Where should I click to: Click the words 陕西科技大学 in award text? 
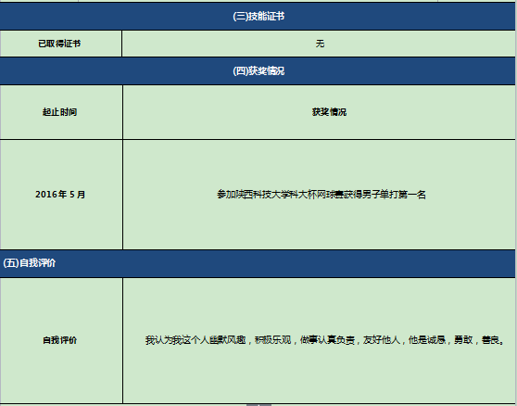pos(262,195)
